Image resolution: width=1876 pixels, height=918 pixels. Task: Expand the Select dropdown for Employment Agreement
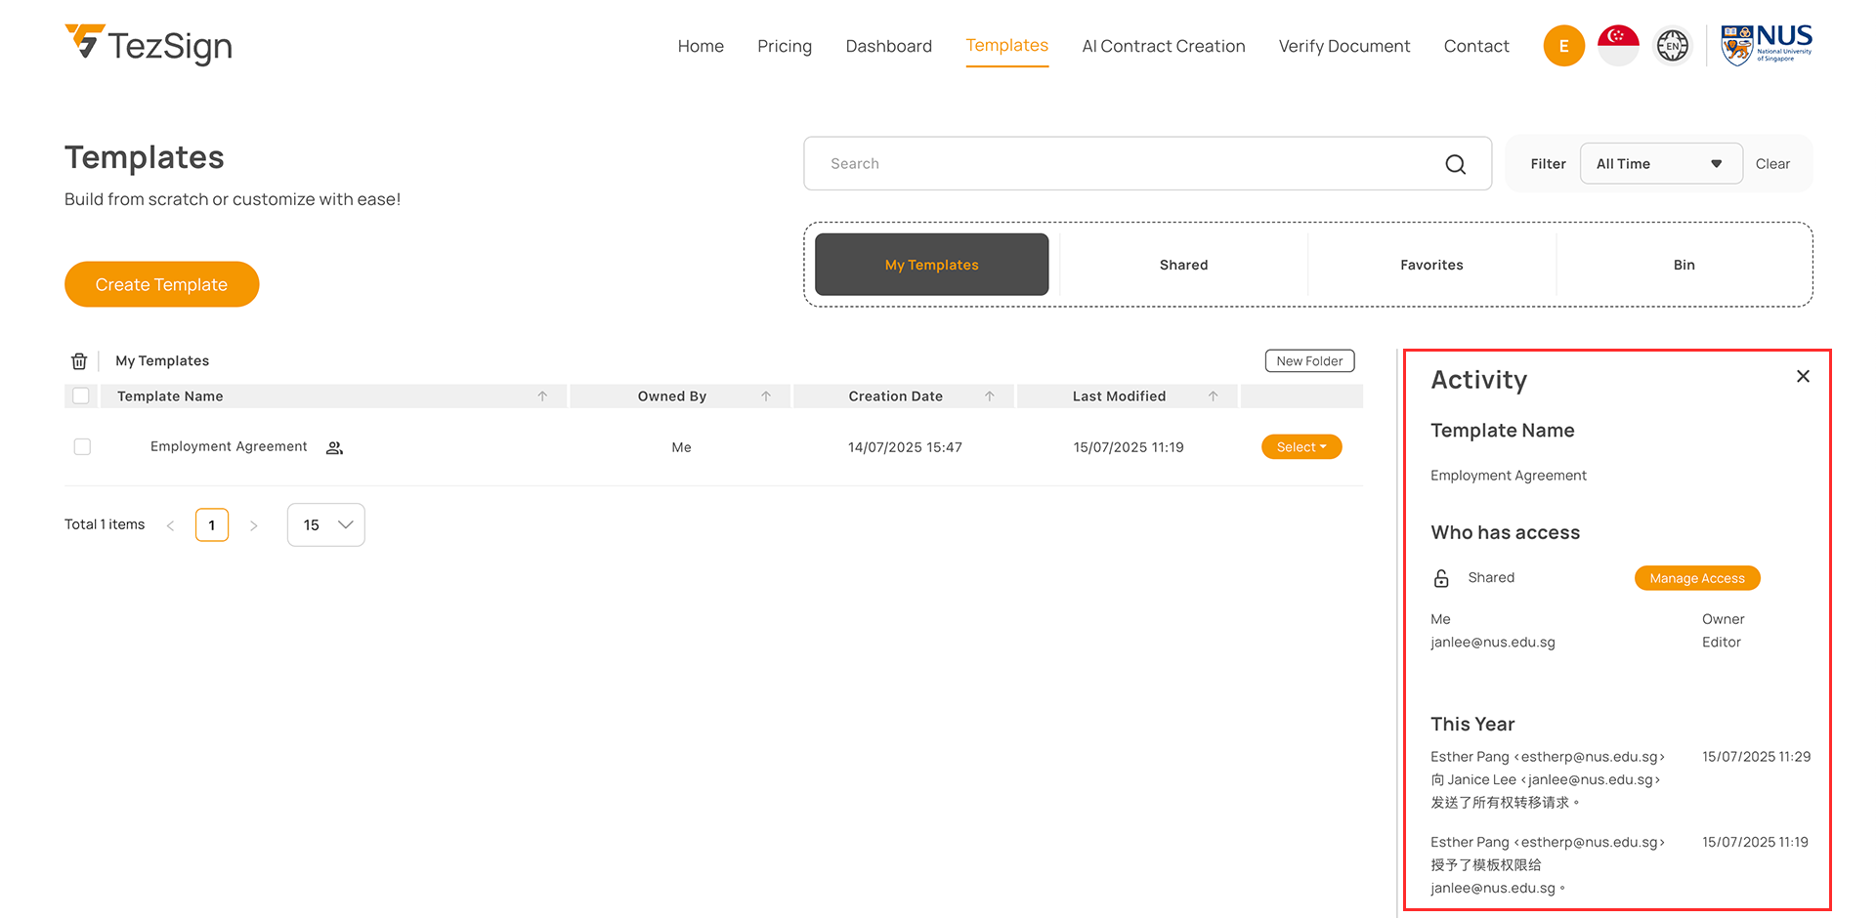pyautogui.click(x=1301, y=447)
